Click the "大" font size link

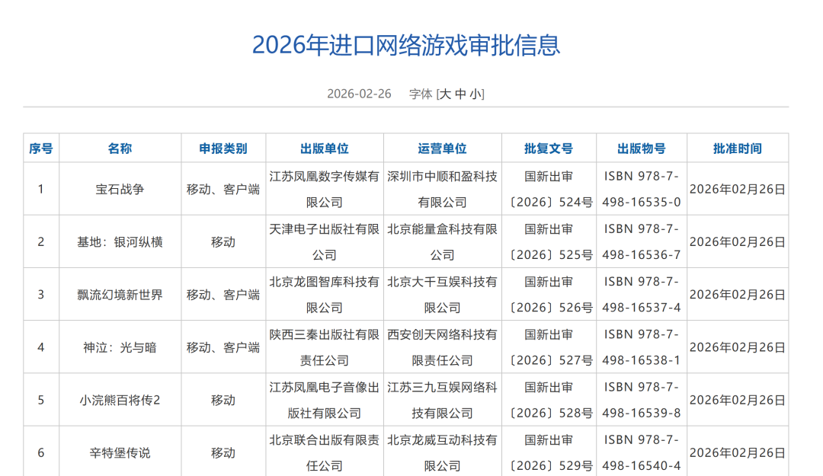pos(445,94)
